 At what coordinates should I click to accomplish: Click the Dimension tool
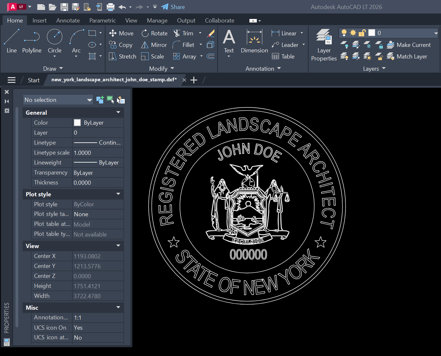254,41
